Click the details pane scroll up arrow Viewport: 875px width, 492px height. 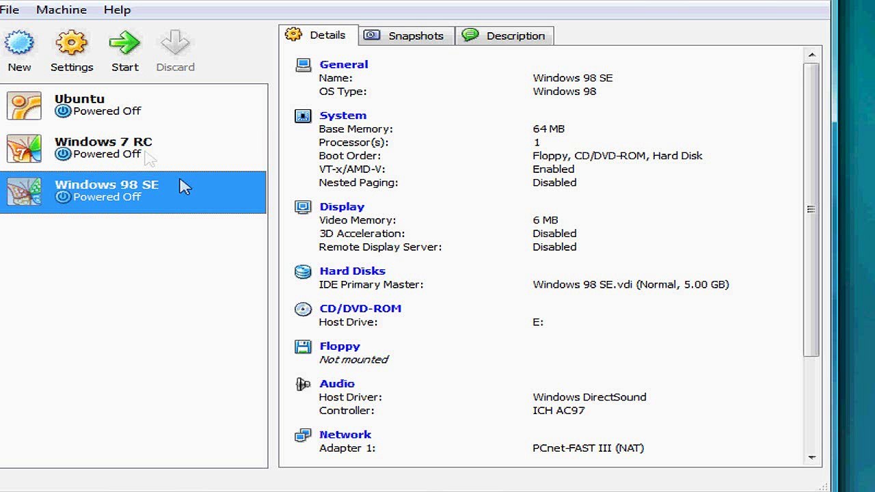click(811, 55)
